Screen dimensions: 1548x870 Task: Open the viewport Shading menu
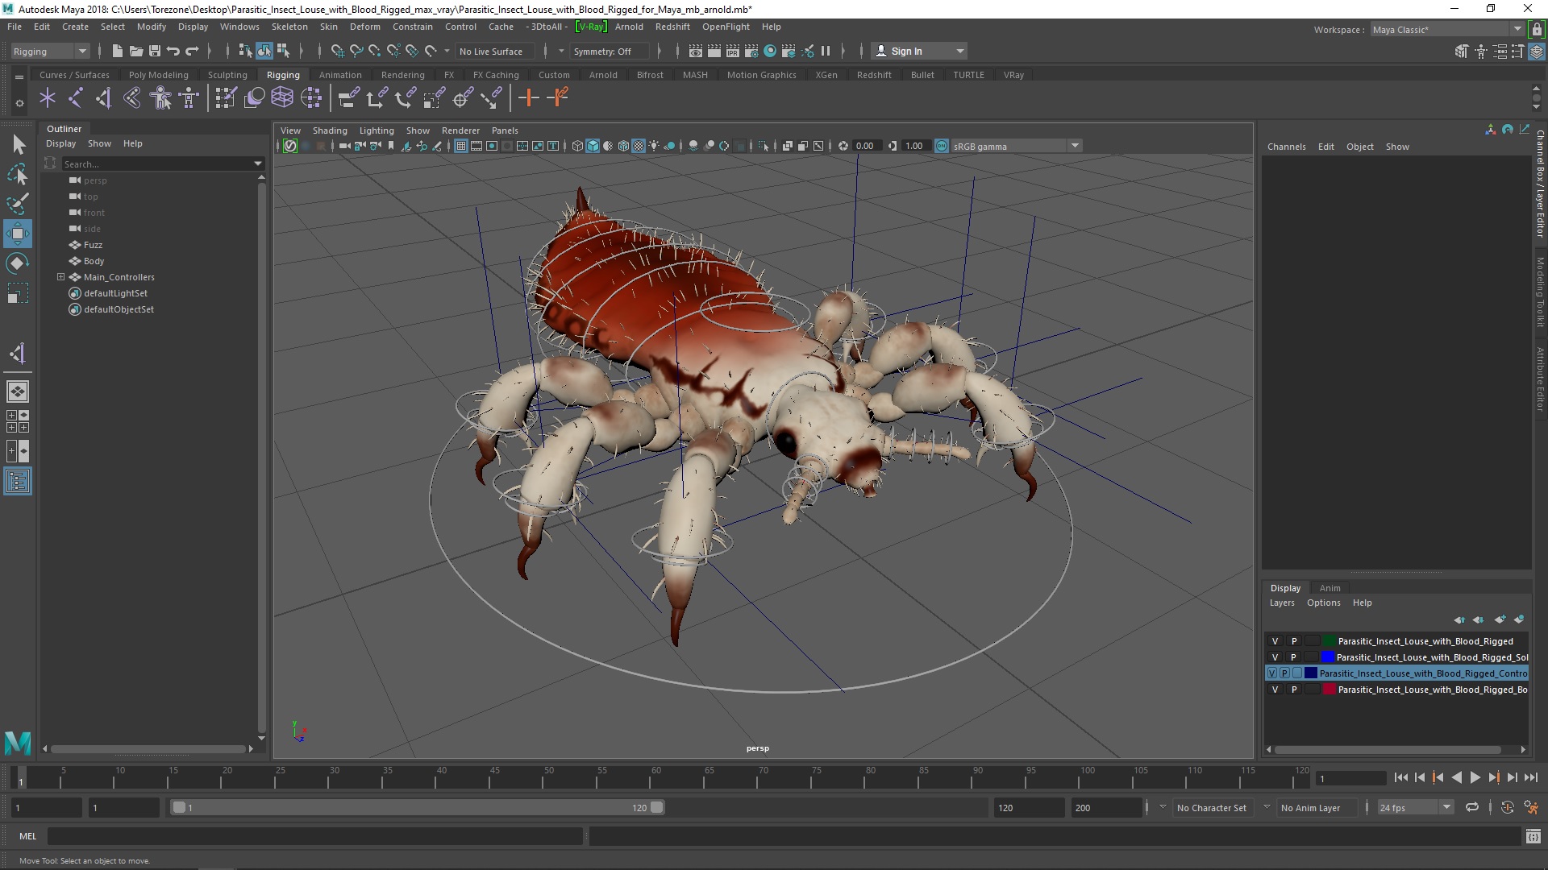[330, 130]
